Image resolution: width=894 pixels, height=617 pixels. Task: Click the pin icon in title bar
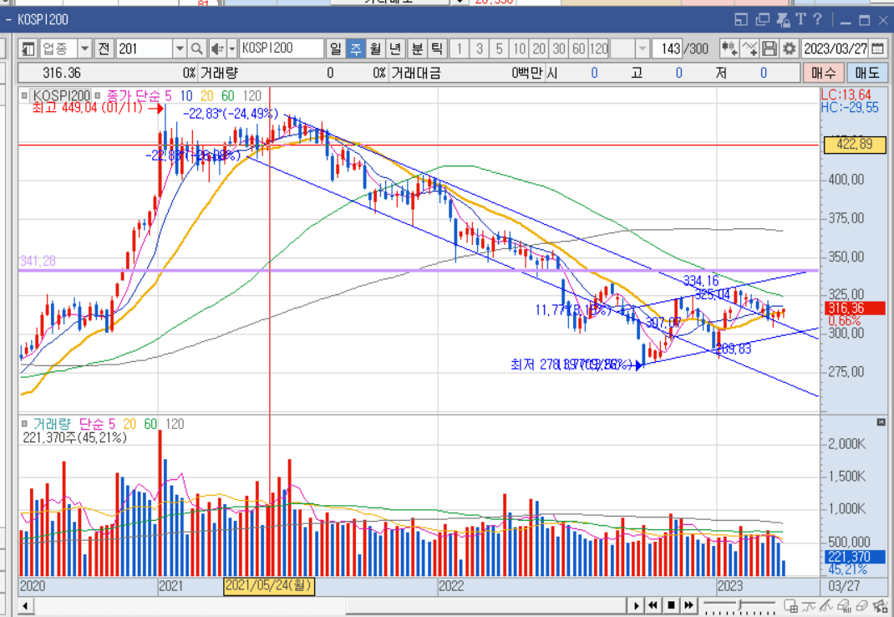[783, 20]
